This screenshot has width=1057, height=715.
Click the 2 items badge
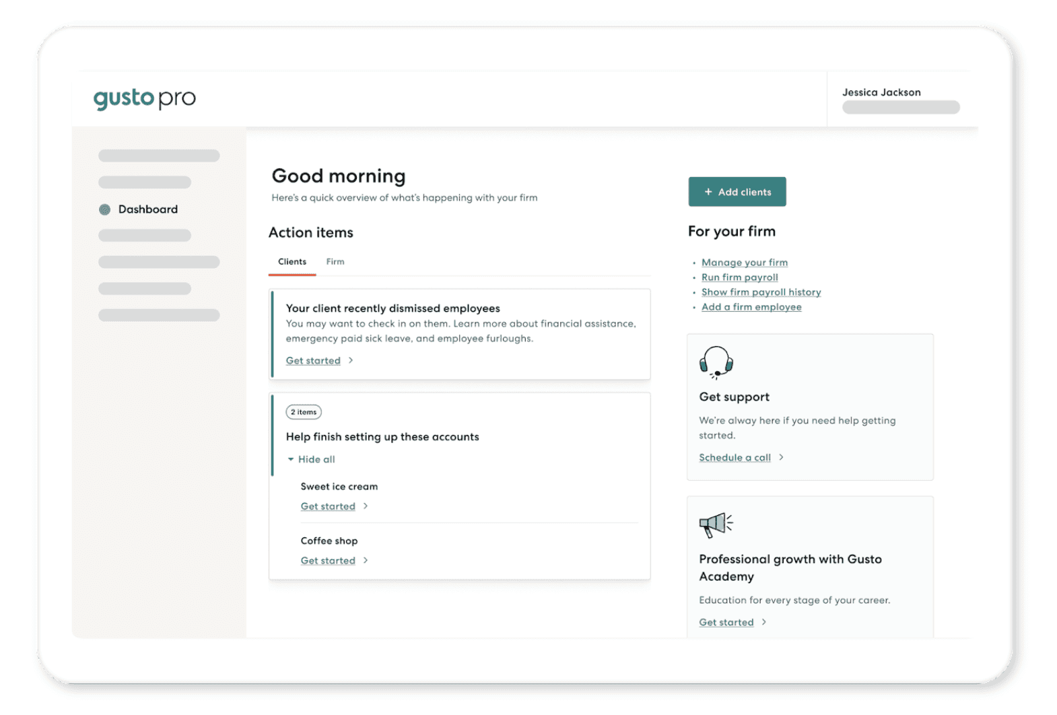coord(304,412)
